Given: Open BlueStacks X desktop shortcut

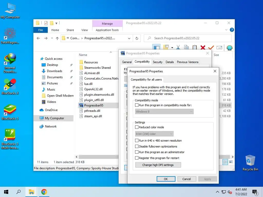Looking at the screenshot, I should pyautogui.click(x=10, y=87).
